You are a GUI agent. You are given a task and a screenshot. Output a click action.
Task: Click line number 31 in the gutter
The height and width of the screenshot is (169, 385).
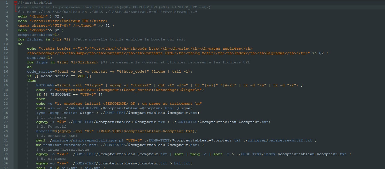click(6, 140)
